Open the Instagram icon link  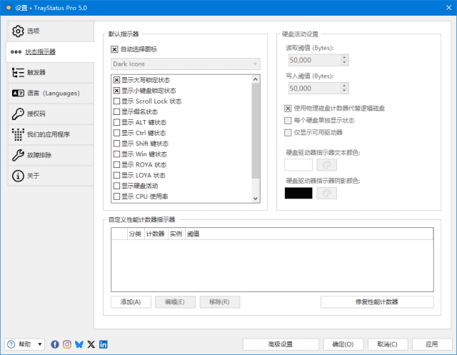coord(67,344)
